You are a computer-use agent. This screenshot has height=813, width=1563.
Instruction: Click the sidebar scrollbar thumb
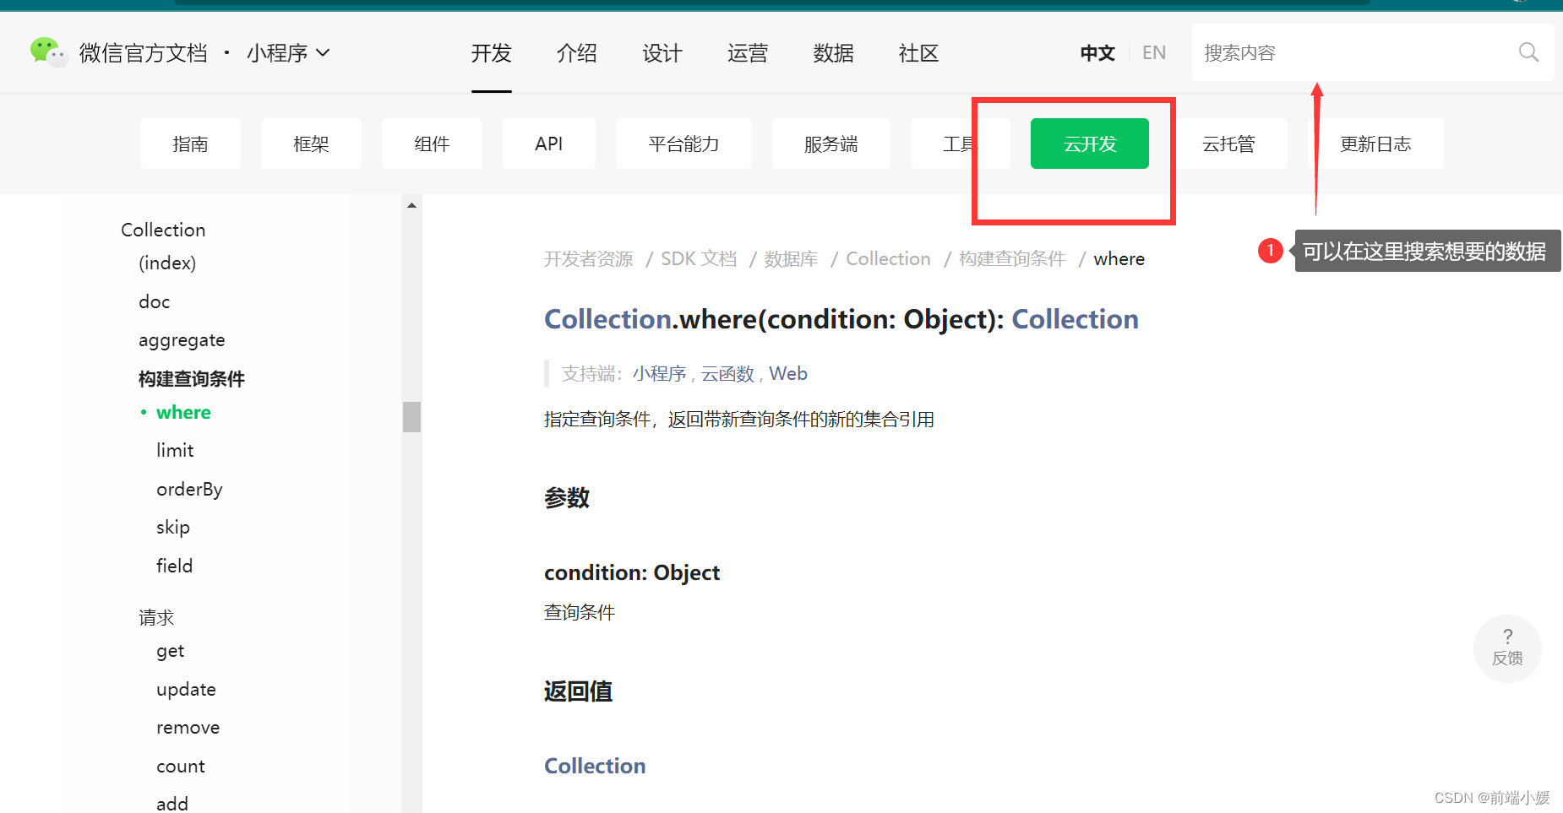pos(411,417)
